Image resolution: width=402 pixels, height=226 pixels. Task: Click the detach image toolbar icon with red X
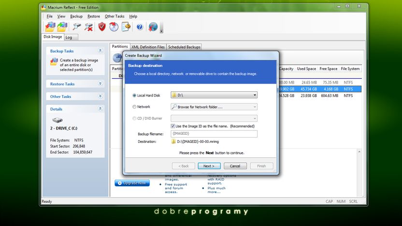[x=88, y=27]
